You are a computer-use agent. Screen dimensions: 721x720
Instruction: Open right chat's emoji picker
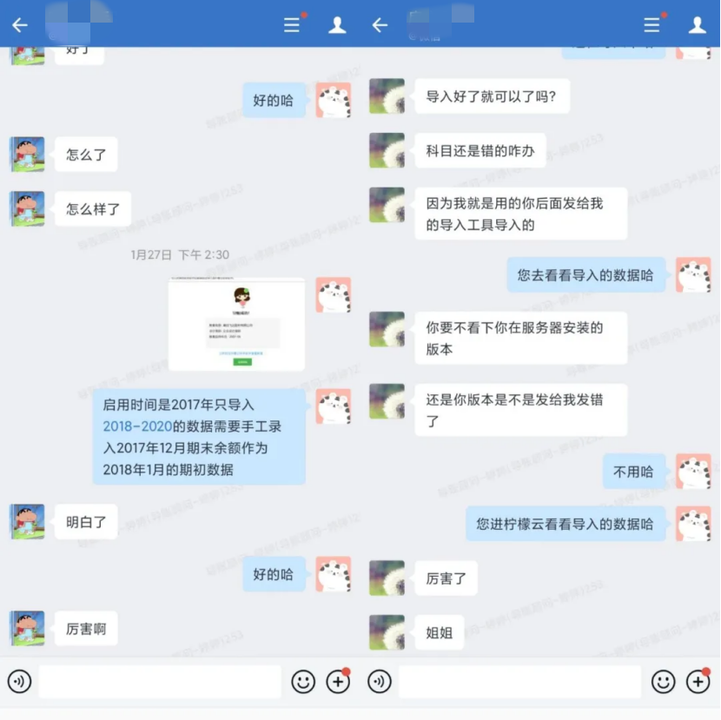(663, 682)
